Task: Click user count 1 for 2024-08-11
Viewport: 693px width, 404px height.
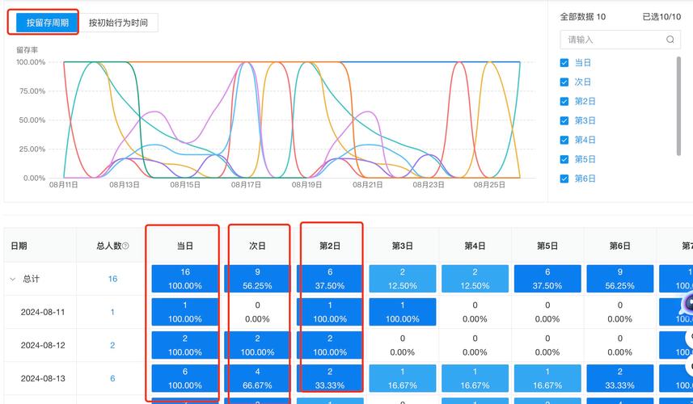Action: 112,312
